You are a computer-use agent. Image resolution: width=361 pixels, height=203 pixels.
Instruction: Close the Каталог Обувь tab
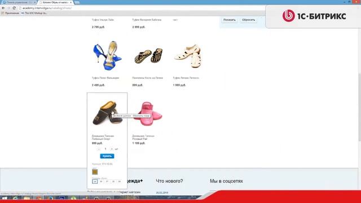71,2
